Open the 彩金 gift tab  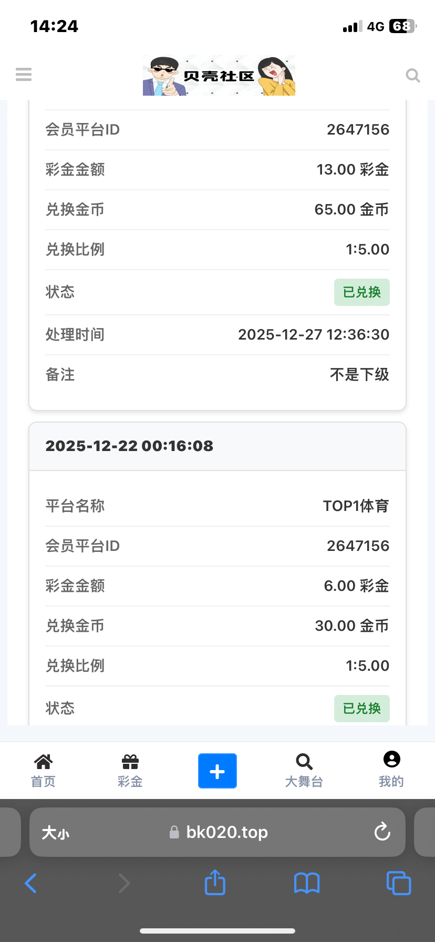[x=130, y=771]
